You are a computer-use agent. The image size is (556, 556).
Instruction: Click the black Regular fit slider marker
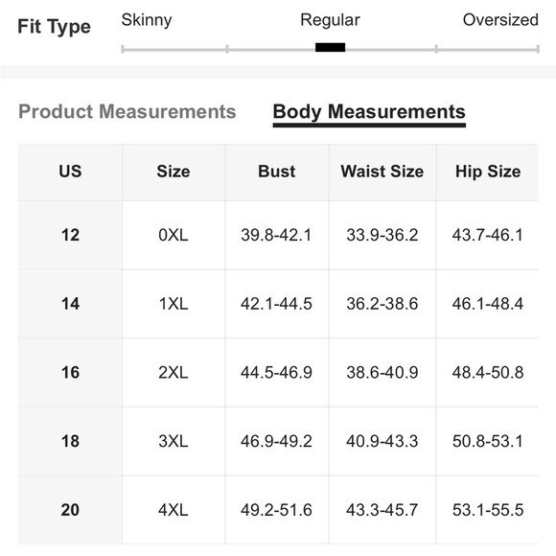(x=330, y=48)
